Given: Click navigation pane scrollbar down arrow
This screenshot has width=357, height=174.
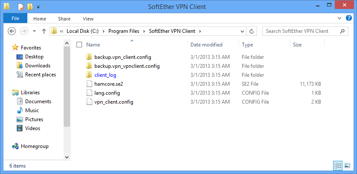Looking at the screenshot, I should coord(67,157).
